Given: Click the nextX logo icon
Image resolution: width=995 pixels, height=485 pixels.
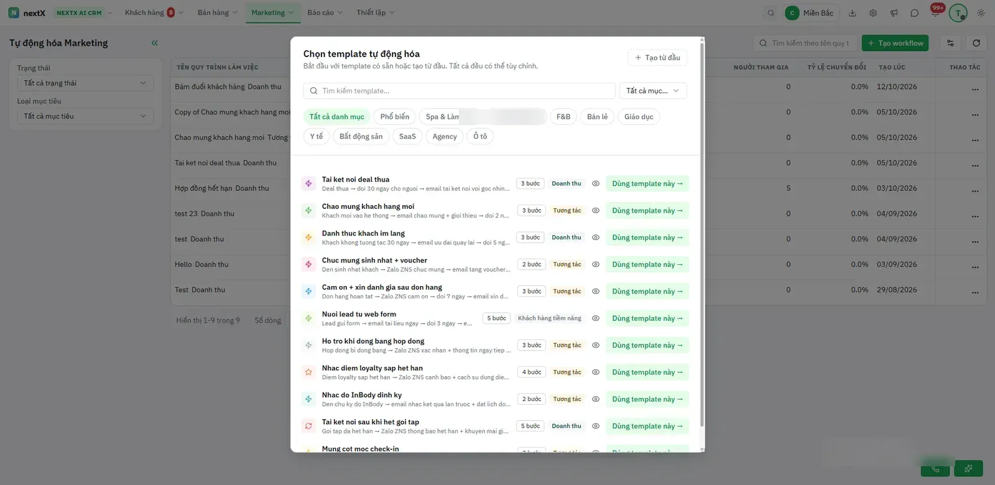Looking at the screenshot, I should pos(14,12).
